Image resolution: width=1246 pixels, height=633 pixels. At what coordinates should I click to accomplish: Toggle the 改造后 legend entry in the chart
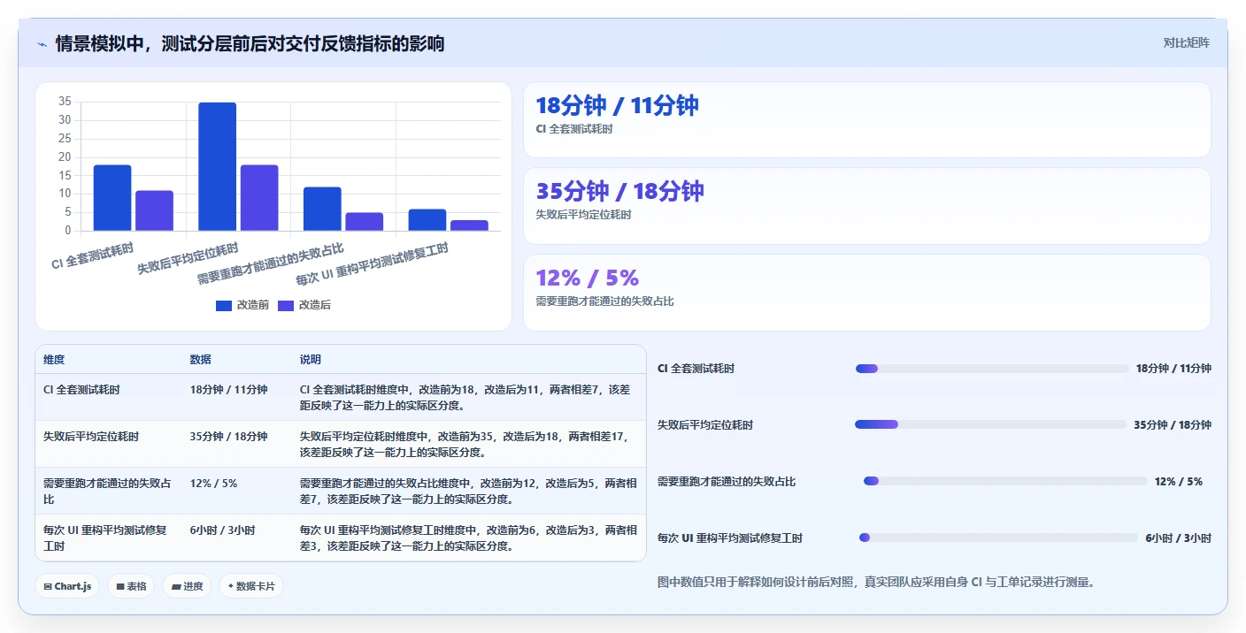[304, 305]
